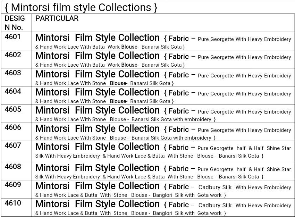
Task: Click design number 4603 cell
Action: coord(13,73)
